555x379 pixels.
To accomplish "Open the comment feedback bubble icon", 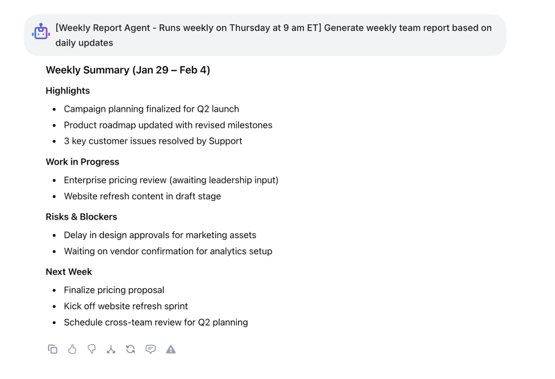I will pyautogui.click(x=150, y=349).
